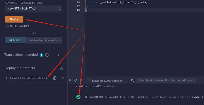Expand the NEWNFT deployed contract entry
Viewport: 204px width, 105px height.
pyautogui.click(x=7, y=78)
